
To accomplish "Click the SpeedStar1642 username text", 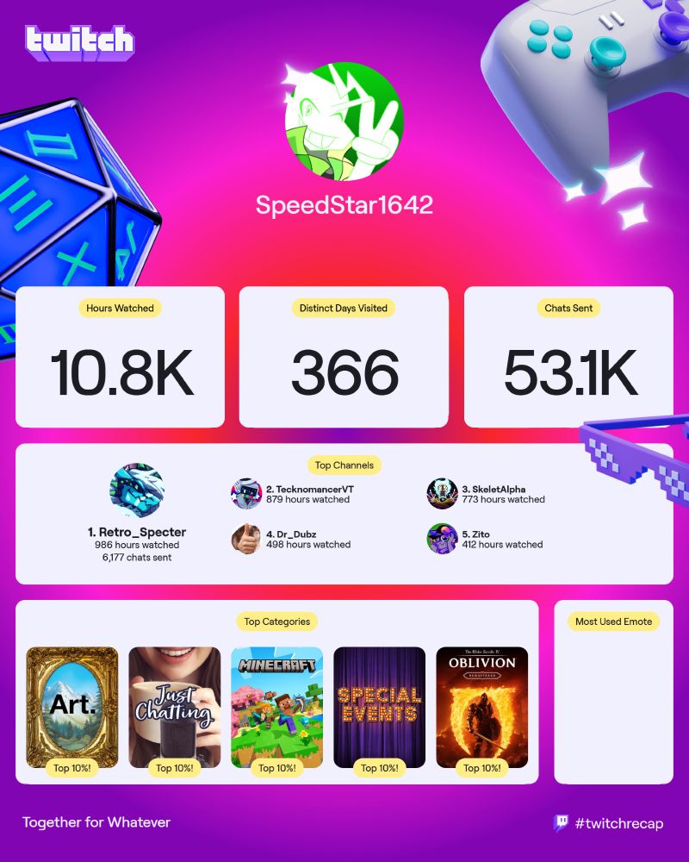I will (x=344, y=205).
